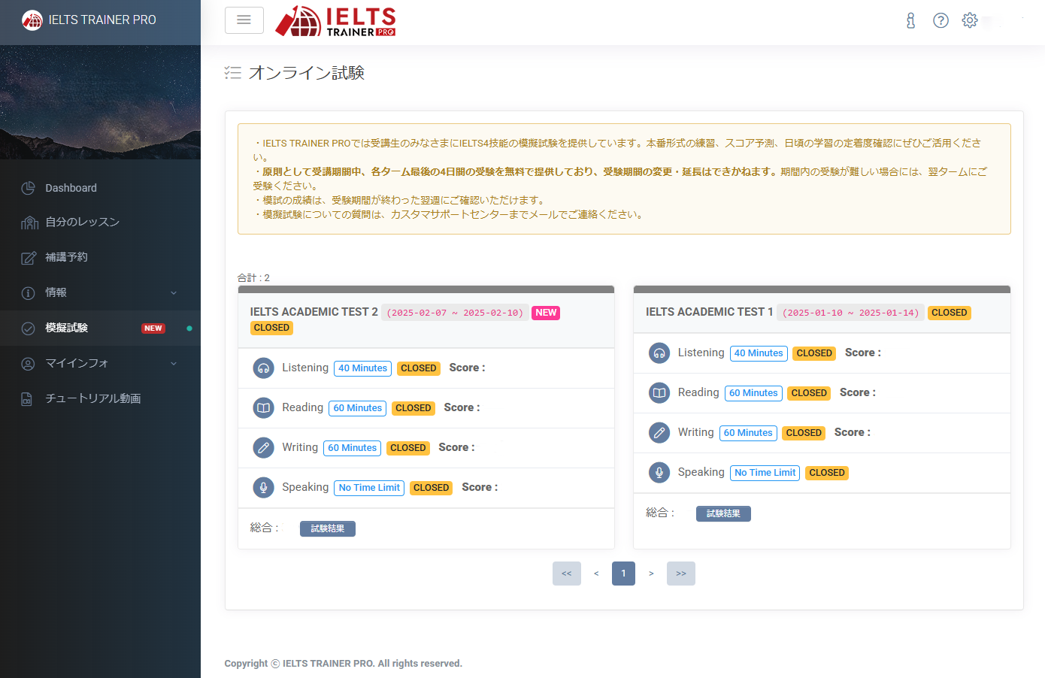1045x678 pixels.
Task: View 試験結果 for Academic Test 1
Action: point(723,513)
